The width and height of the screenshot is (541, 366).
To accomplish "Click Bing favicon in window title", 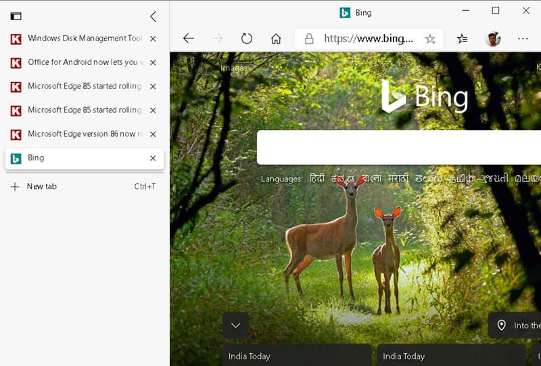I will tap(345, 13).
